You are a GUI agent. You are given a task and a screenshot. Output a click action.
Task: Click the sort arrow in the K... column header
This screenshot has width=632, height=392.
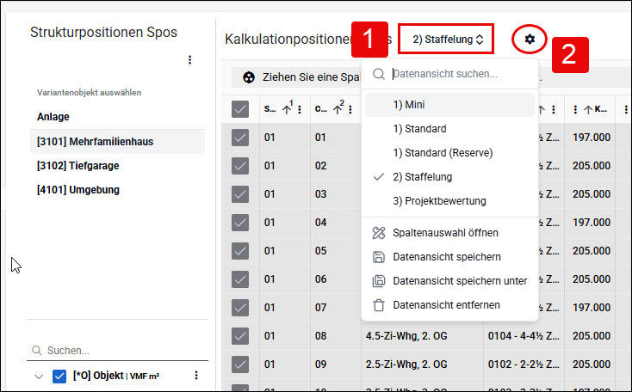point(588,109)
